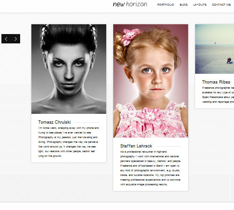This screenshot has height=210, width=234.
Task: Click the Thomas Ribes name heading
Action: [216, 82]
